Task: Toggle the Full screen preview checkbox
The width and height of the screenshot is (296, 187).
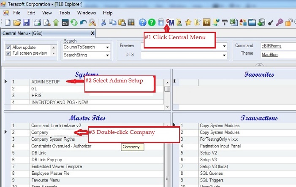Action: (x=8, y=53)
